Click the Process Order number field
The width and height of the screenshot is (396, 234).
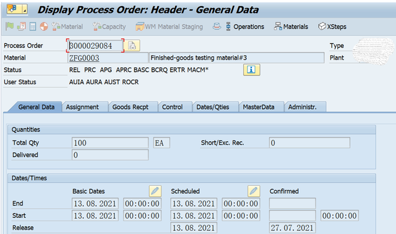coord(95,46)
